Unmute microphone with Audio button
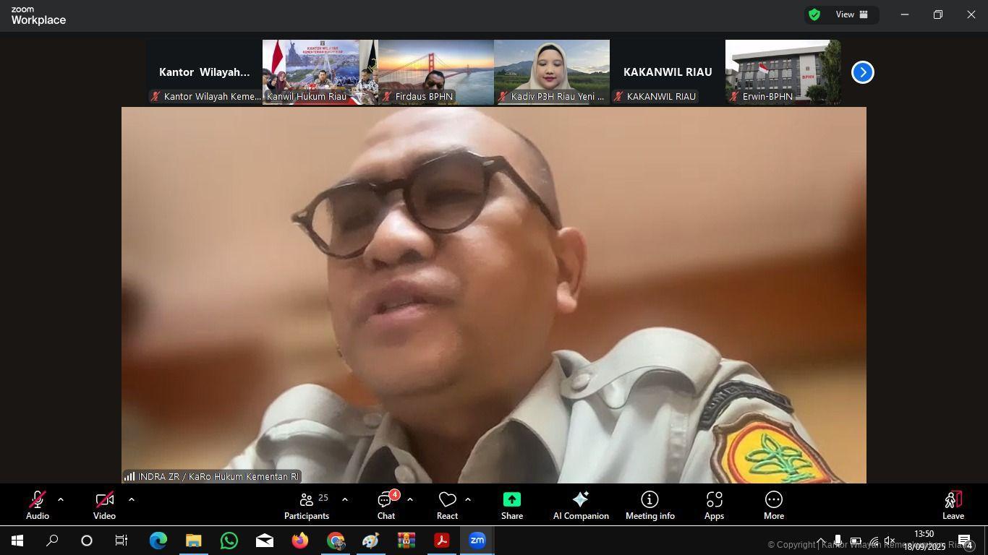988x555 pixels. coord(38,505)
